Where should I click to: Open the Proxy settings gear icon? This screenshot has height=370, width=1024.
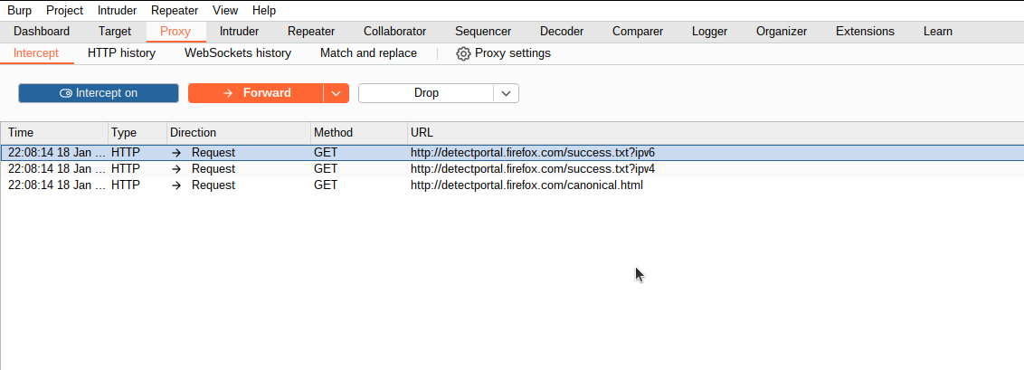pyautogui.click(x=463, y=53)
